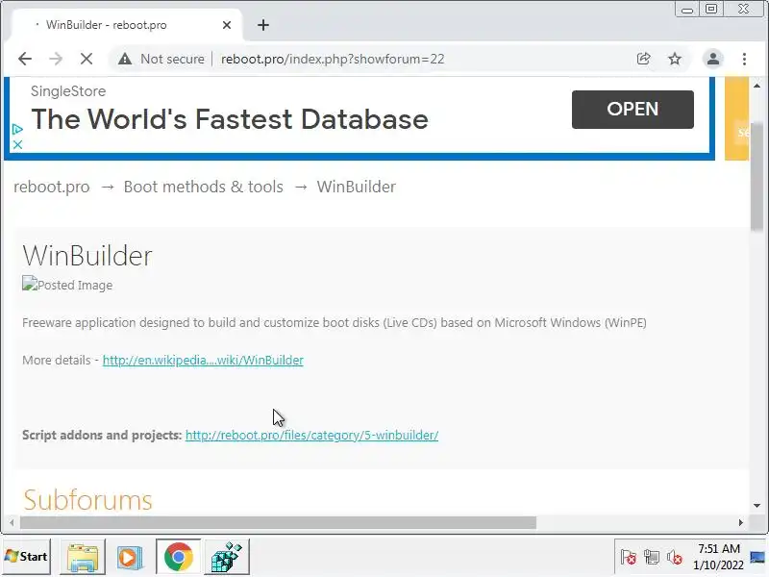The image size is (769, 577).
Task: Open Boot methods & tools breadcrumb
Action: click(204, 187)
